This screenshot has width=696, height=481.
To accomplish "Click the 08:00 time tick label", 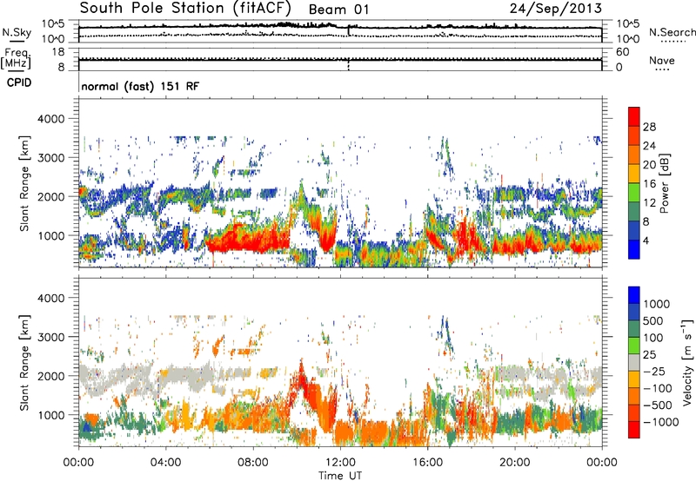I will click(252, 463).
